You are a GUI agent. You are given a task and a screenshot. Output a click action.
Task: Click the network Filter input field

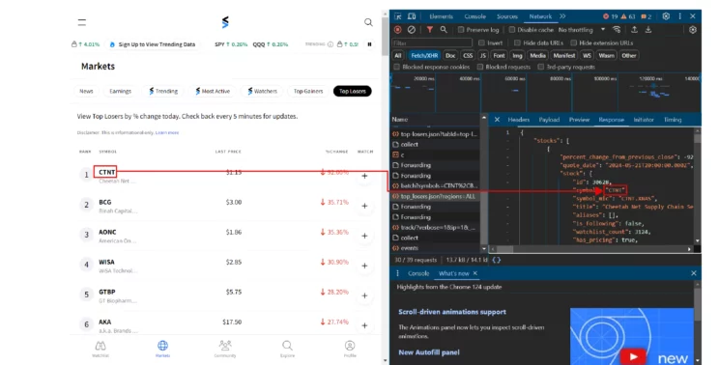point(432,43)
